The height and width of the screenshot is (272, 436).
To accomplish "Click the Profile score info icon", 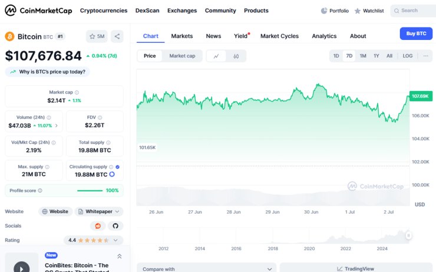I will pos(40,190).
